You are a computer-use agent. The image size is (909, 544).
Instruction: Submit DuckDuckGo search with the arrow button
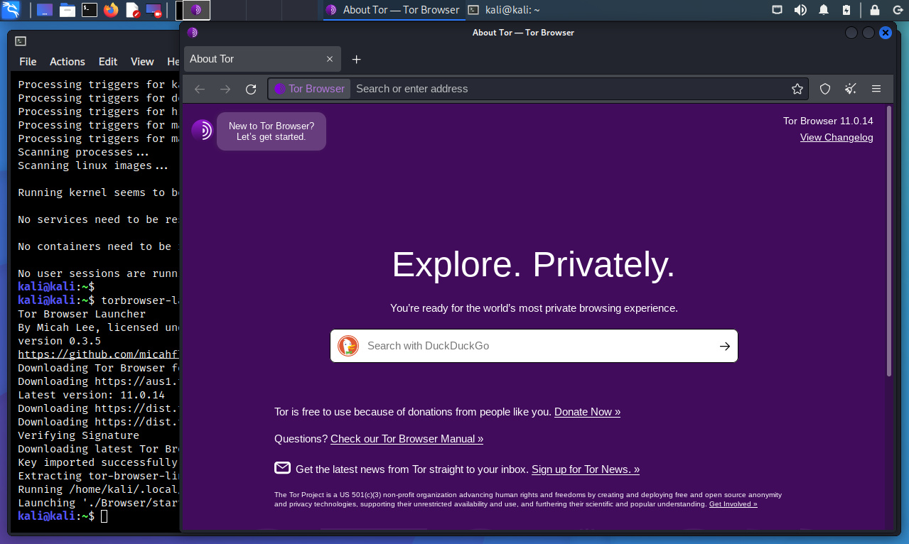724,346
